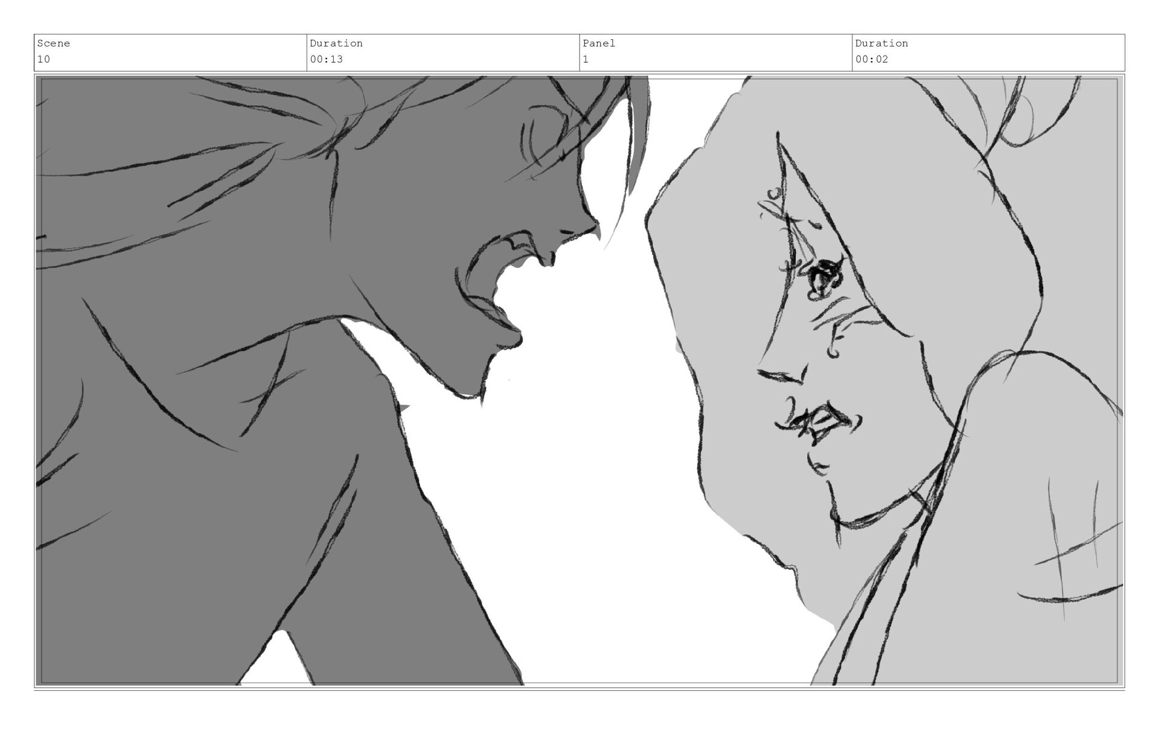Click the scene number 10
The height and width of the screenshot is (750, 1159).
tap(43, 59)
